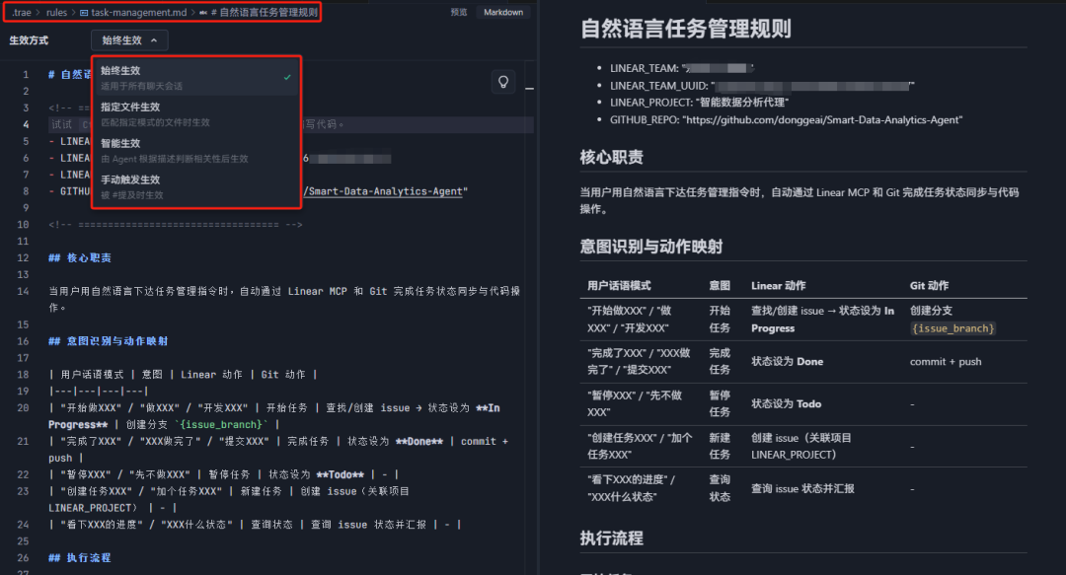Click the 意图 column header in the preview

point(720,285)
